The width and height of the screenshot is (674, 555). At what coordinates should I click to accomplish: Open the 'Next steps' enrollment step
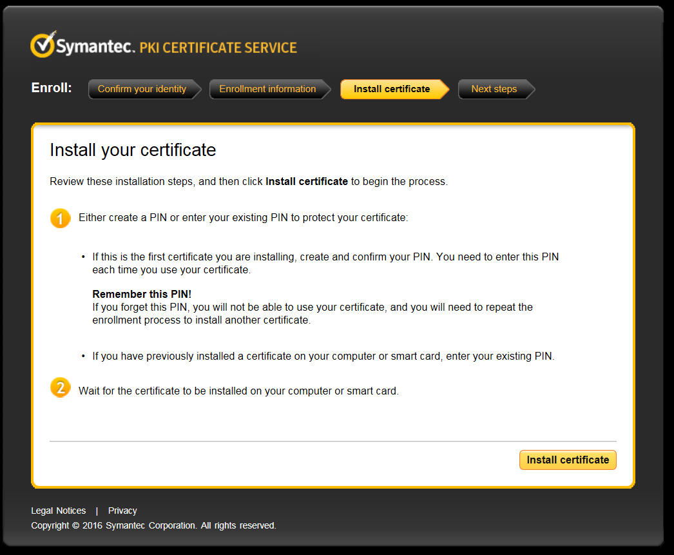(494, 89)
